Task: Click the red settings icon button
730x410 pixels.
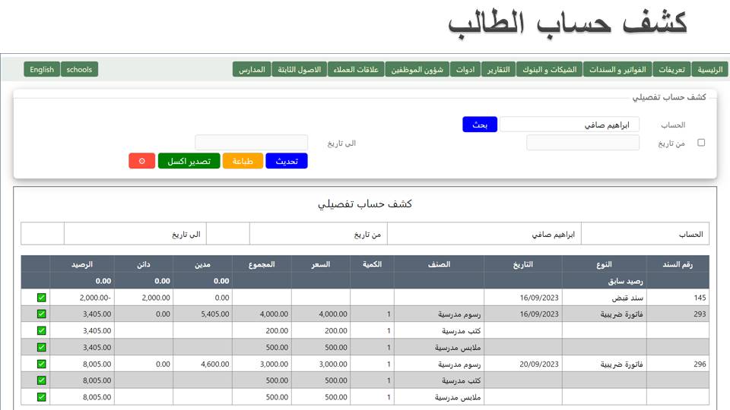Action: [x=141, y=161]
